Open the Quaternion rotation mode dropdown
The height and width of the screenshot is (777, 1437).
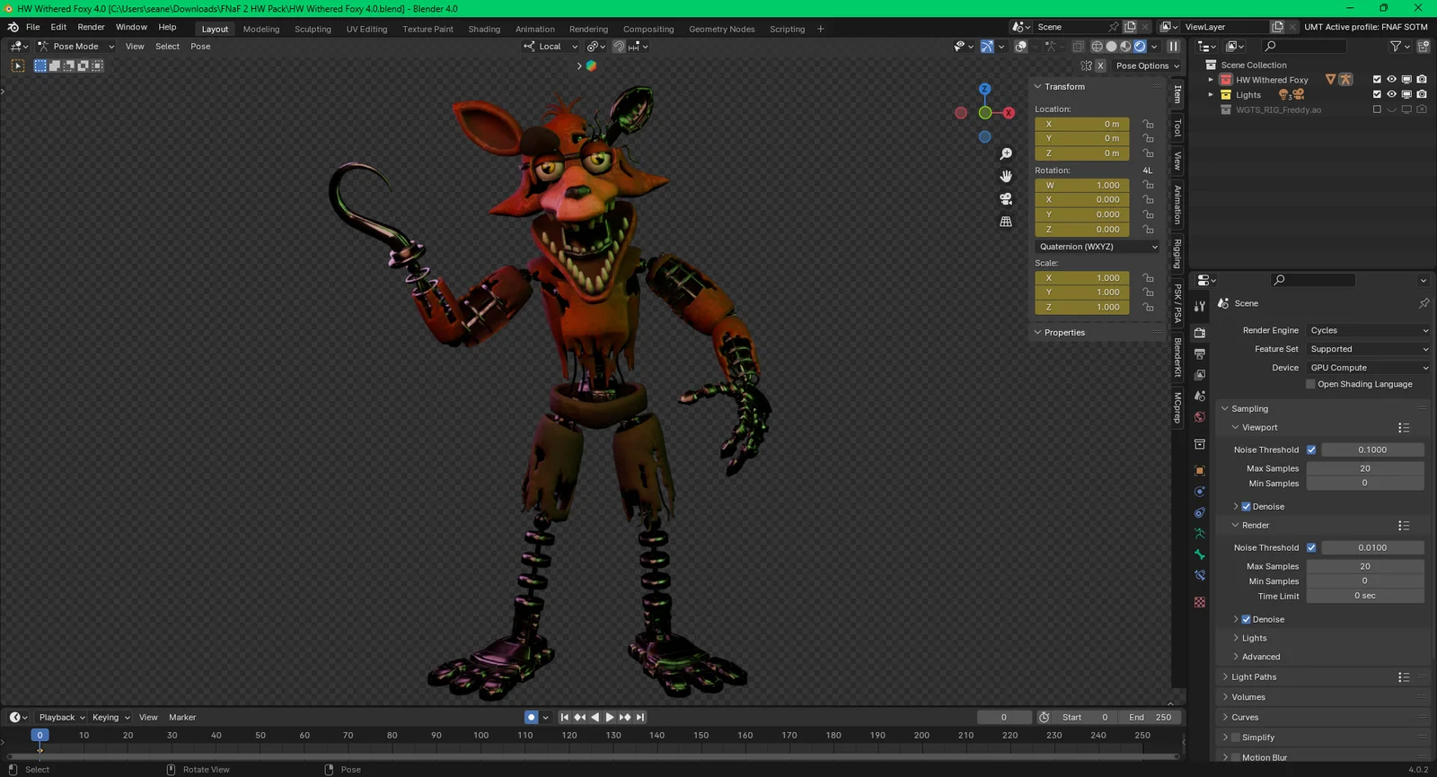(1098, 247)
